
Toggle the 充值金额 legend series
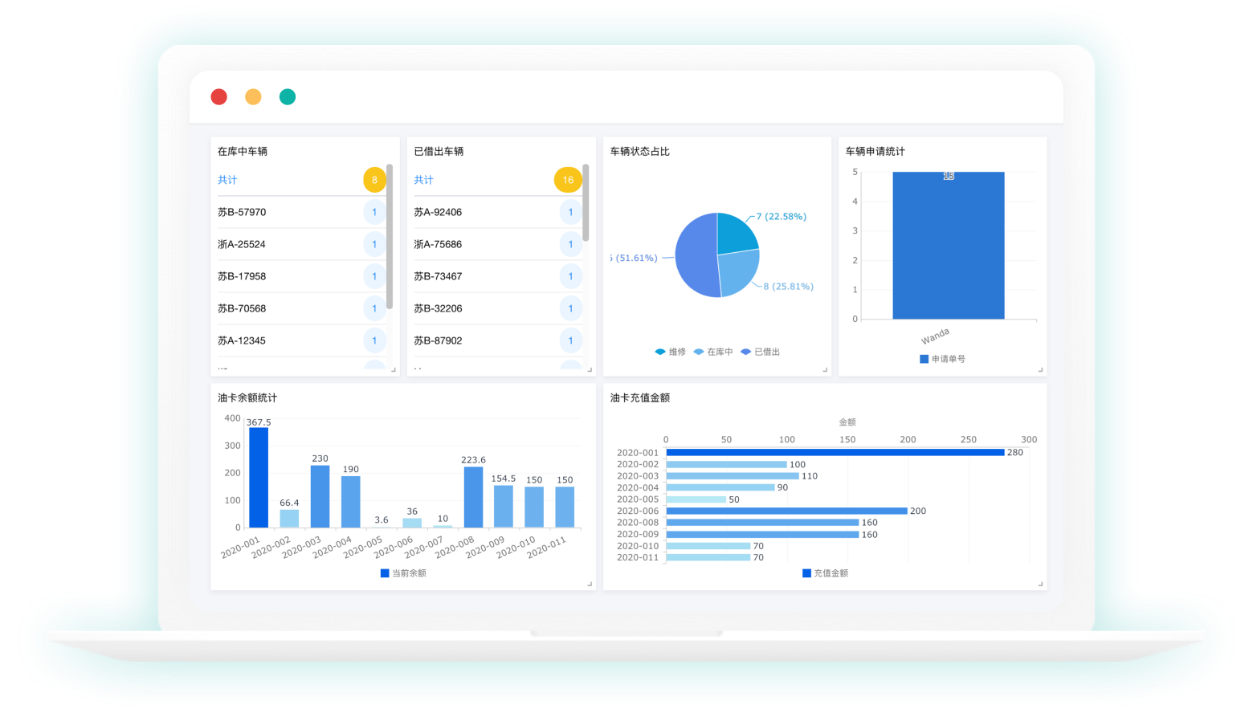(825, 573)
